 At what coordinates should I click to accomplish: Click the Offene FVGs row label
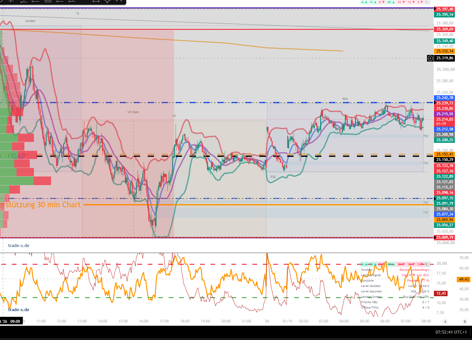[370, 308]
